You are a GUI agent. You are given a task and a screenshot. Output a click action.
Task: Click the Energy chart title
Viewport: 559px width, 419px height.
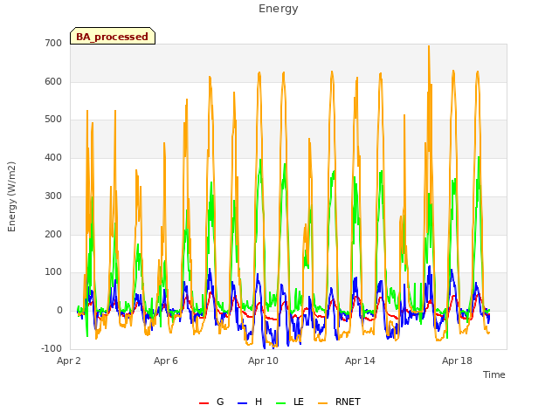click(279, 9)
